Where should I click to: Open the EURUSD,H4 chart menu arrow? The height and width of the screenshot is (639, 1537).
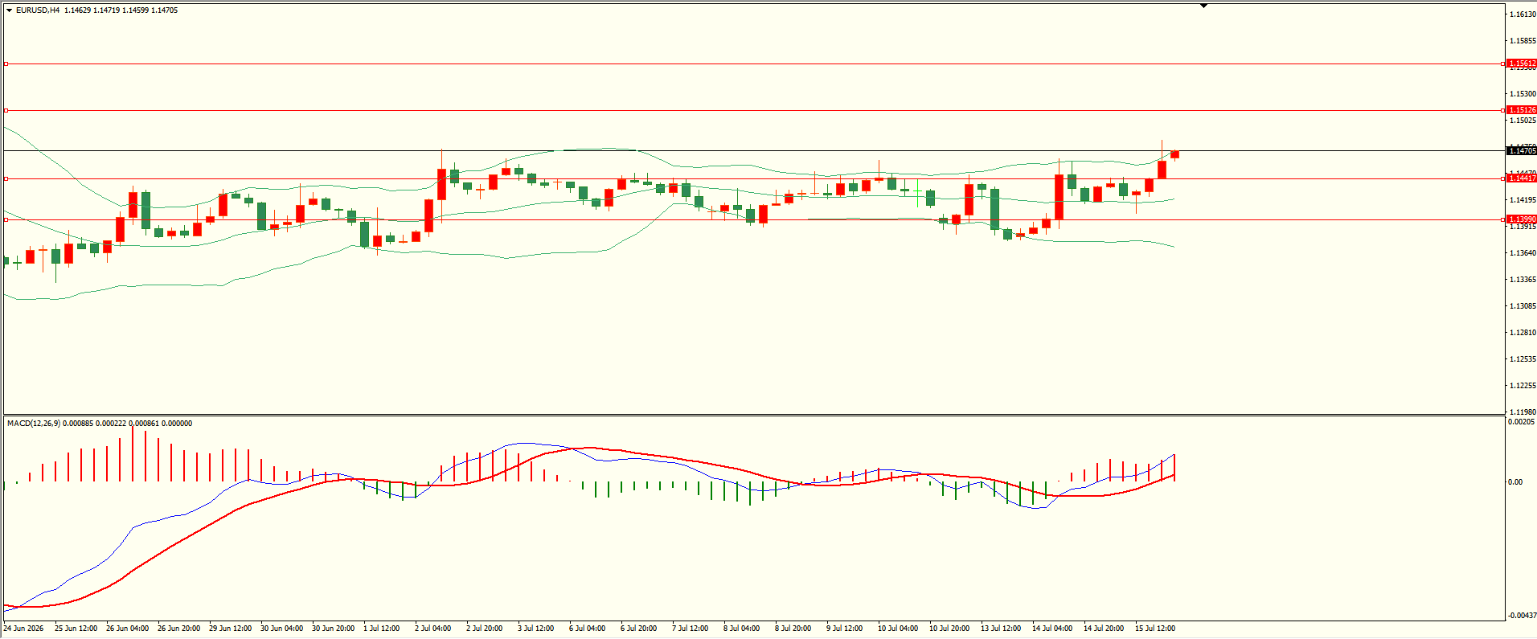click(x=9, y=10)
